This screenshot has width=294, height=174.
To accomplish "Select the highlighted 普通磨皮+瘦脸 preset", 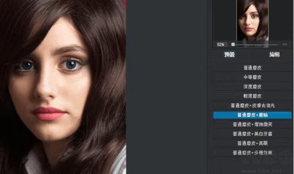I will (252, 115).
